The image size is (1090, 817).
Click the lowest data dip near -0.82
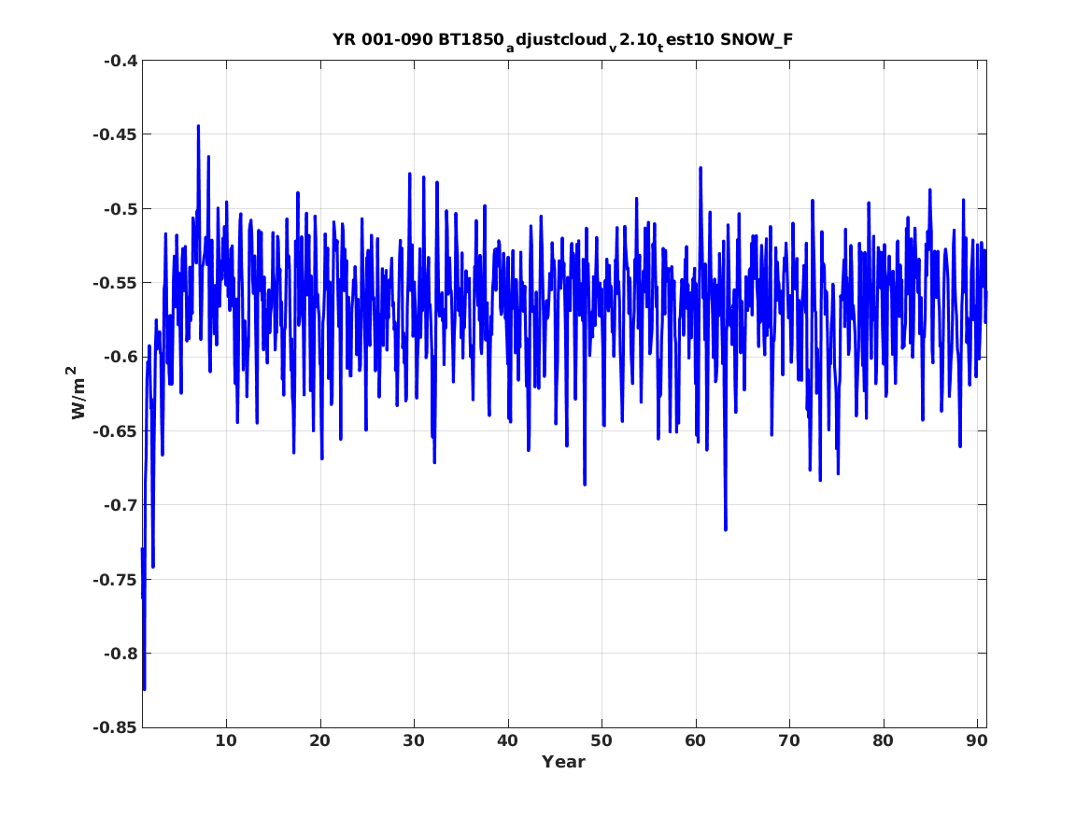tap(144, 688)
